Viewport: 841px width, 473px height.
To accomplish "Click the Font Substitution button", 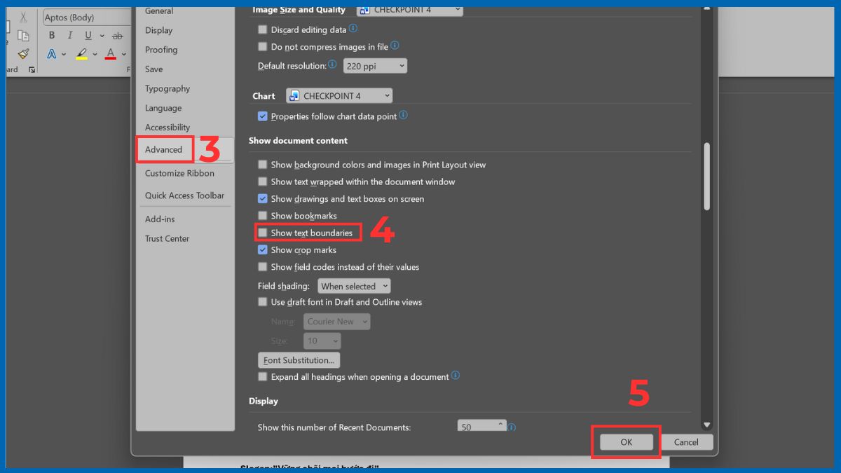I will [299, 360].
